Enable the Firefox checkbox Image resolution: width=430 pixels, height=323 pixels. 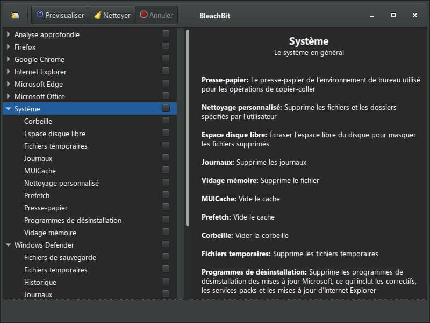click(166, 46)
